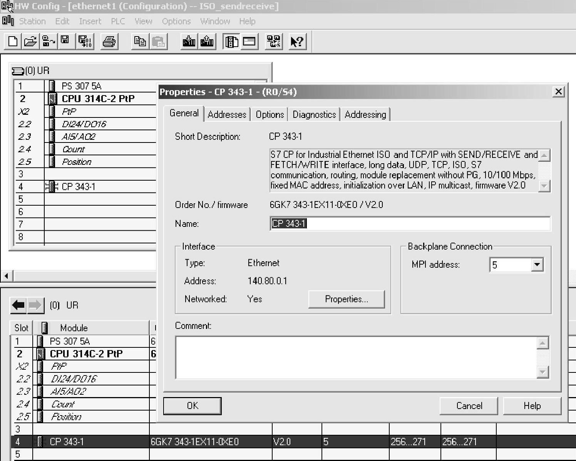Open the Help menu
576x461 pixels.
pyautogui.click(x=247, y=21)
